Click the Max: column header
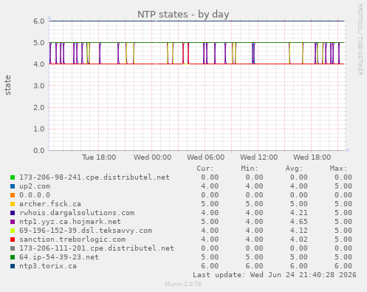Viewport: 367px width, 292px height. (x=338, y=169)
